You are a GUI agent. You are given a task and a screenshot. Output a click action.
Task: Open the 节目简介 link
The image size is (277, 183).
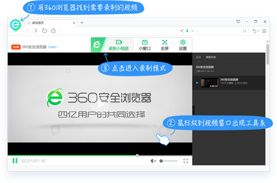[x=53, y=47]
